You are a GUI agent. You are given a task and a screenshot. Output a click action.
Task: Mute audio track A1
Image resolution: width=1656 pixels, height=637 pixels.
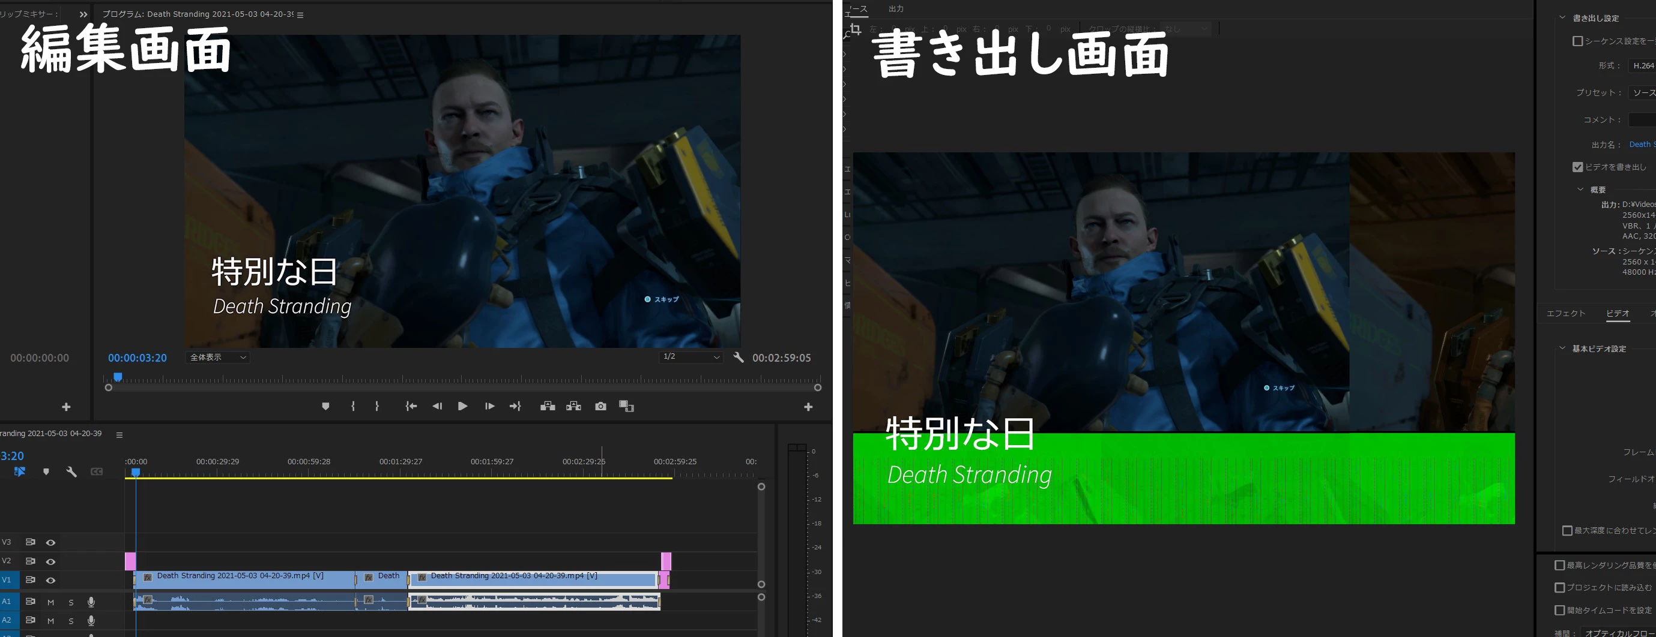pos(51,602)
